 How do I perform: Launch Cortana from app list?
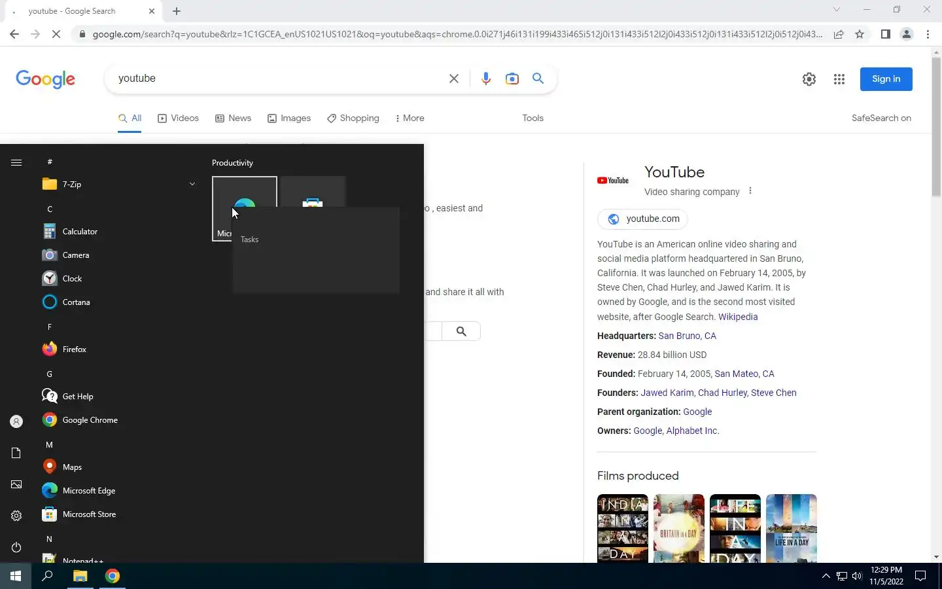pyautogui.click(x=118, y=302)
